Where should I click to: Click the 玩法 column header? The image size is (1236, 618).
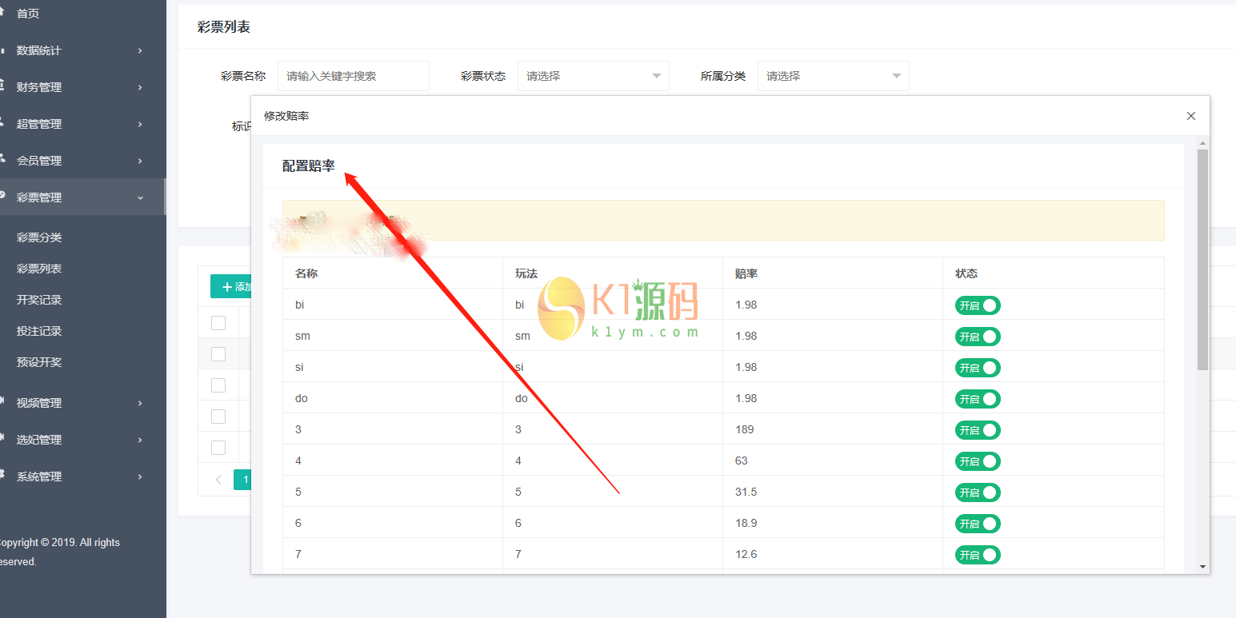pos(526,273)
